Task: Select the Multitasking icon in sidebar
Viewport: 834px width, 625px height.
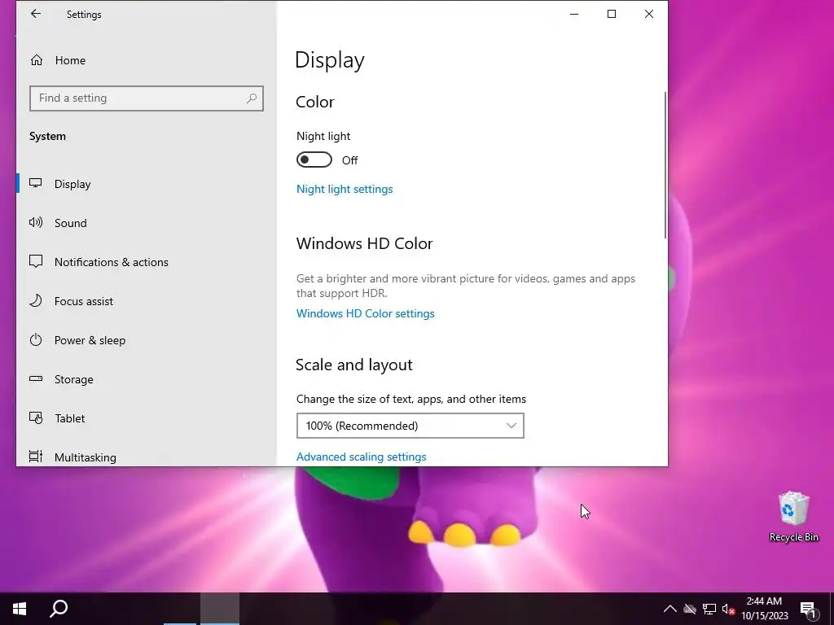Action: pyautogui.click(x=36, y=457)
